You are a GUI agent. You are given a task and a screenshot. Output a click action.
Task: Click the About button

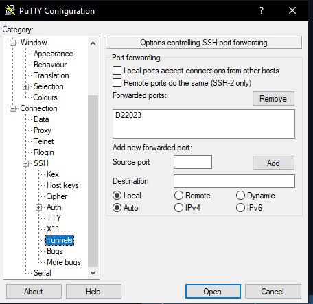34,292
